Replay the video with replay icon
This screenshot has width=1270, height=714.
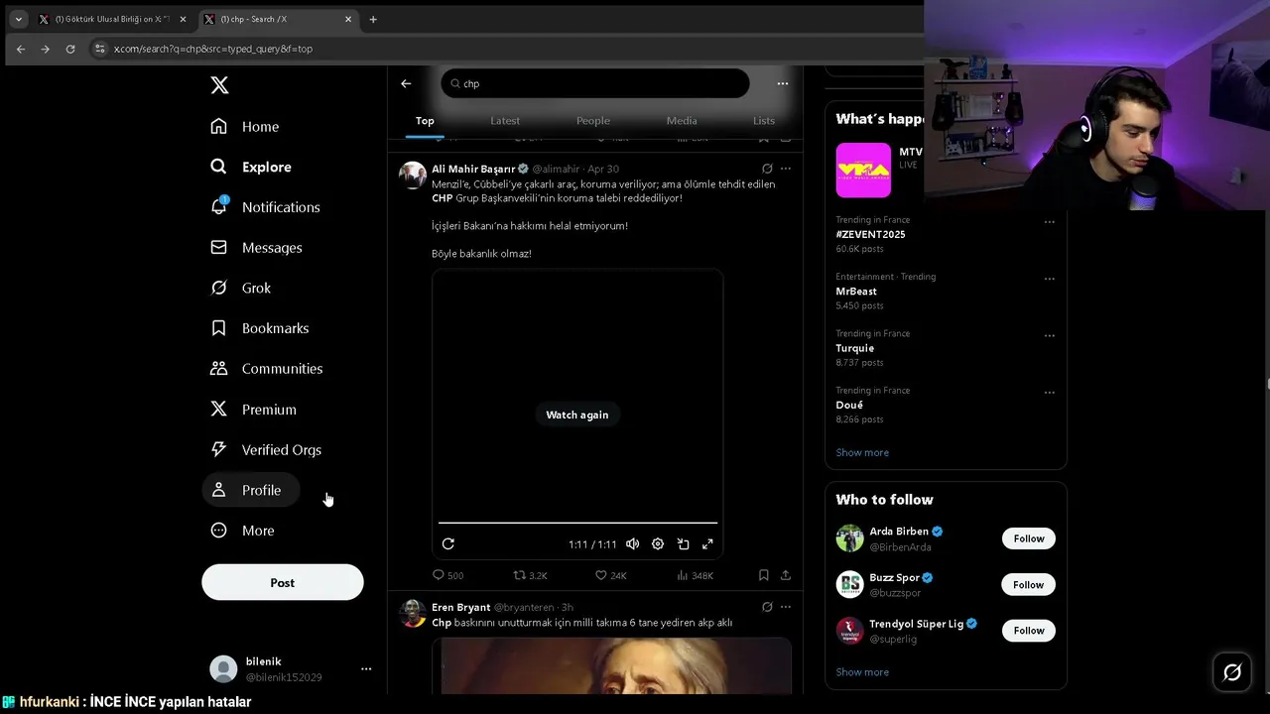click(x=448, y=543)
